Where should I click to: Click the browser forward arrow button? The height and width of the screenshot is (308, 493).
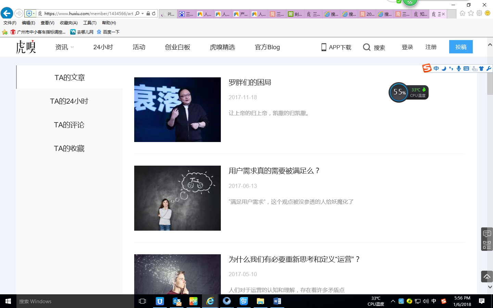click(x=19, y=13)
